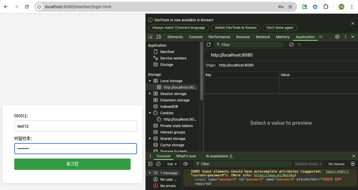
Task: Open site information icon in address bar
Action: point(40,7)
